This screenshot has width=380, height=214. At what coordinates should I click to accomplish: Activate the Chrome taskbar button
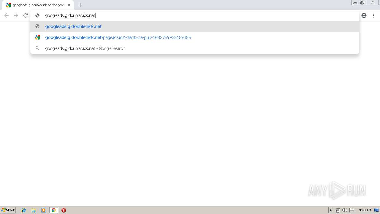(x=54, y=210)
